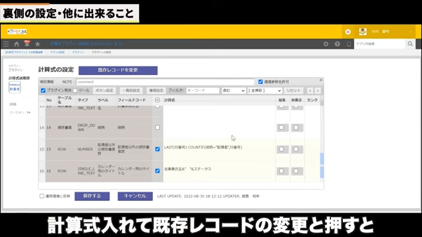
Task: Open the notifications bell icon
Action: [x=26, y=43]
